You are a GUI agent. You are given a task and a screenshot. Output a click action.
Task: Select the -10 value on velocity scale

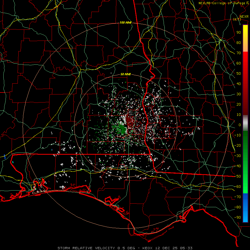tap(237, 135)
